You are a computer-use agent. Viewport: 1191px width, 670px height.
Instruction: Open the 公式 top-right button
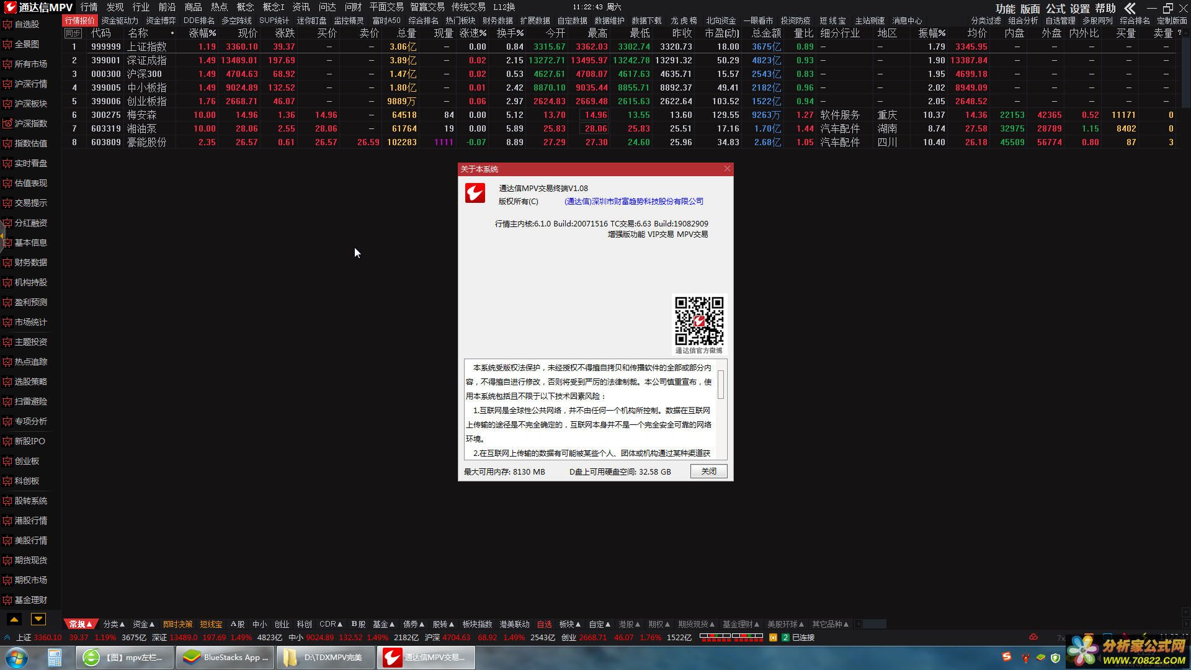tap(1055, 9)
